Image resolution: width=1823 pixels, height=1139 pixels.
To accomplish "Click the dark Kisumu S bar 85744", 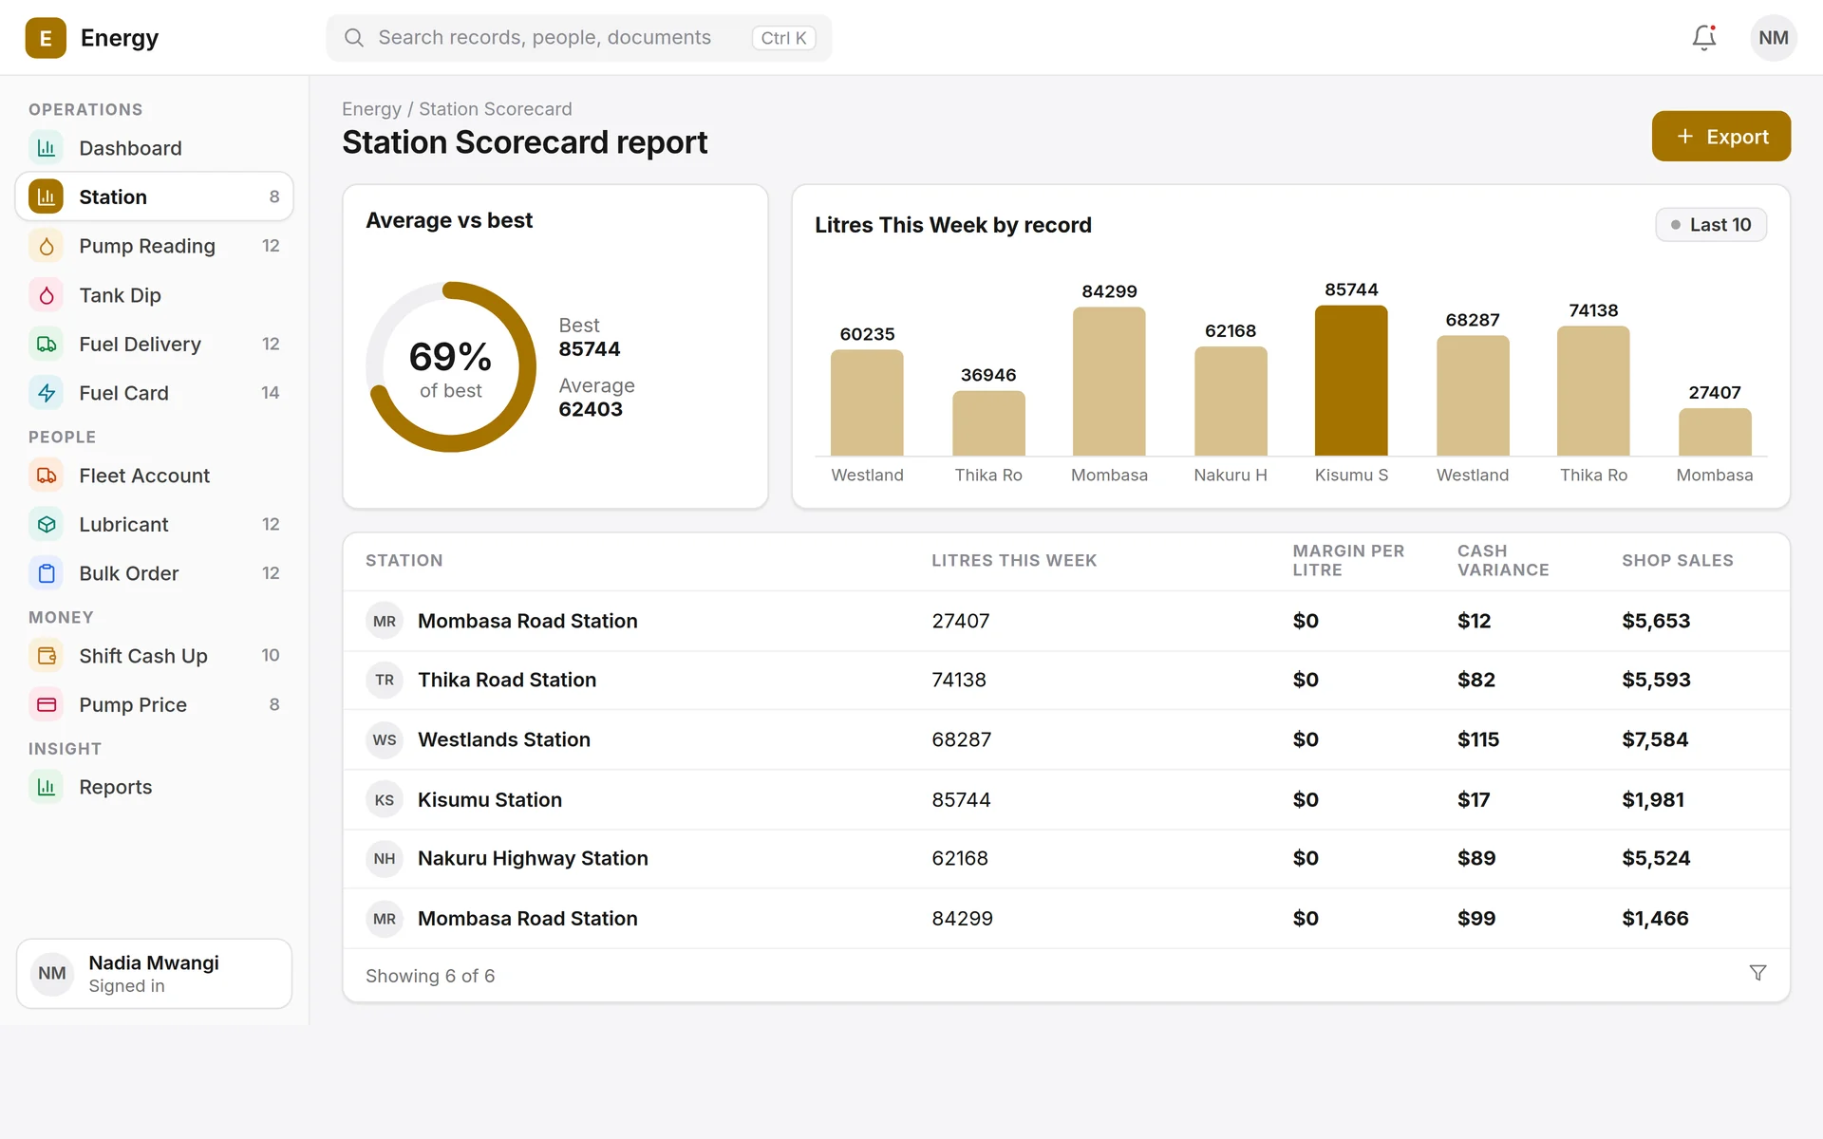I will [1351, 381].
